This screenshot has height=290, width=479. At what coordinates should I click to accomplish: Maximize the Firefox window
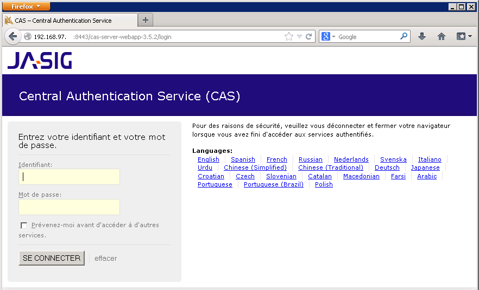tap(462, 7)
